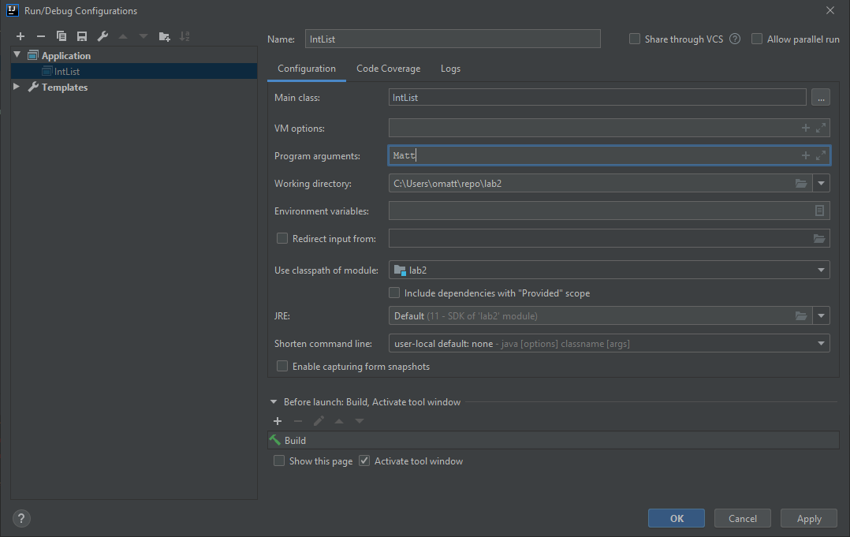Click the Apply button
This screenshot has width=850, height=537.
pyautogui.click(x=808, y=518)
